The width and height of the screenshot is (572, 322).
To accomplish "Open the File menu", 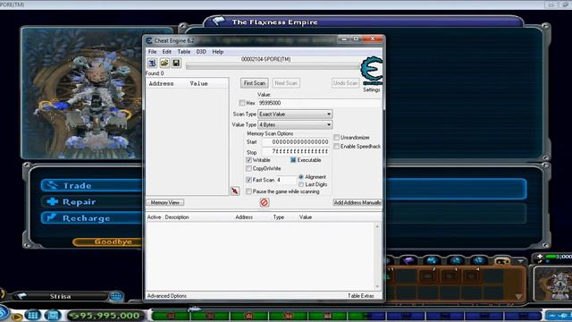I will tap(152, 52).
